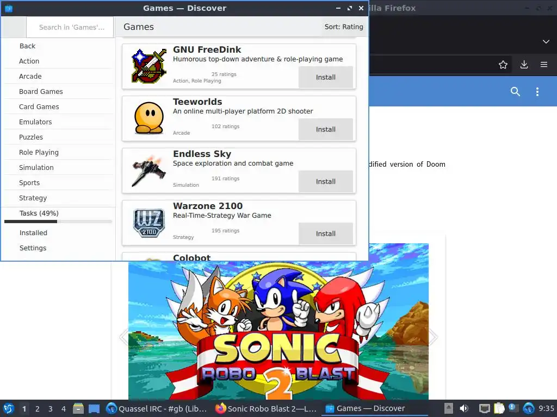Click the '195 ratings' text
The image size is (557, 417).
tap(226, 231)
